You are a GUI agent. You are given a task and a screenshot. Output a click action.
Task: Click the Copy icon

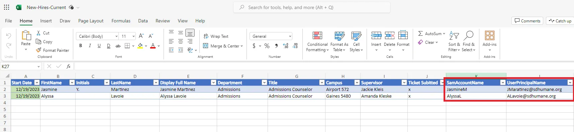pos(38,41)
